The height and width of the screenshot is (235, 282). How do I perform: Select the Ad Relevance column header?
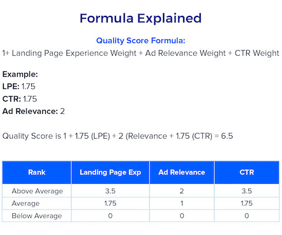click(x=182, y=172)
